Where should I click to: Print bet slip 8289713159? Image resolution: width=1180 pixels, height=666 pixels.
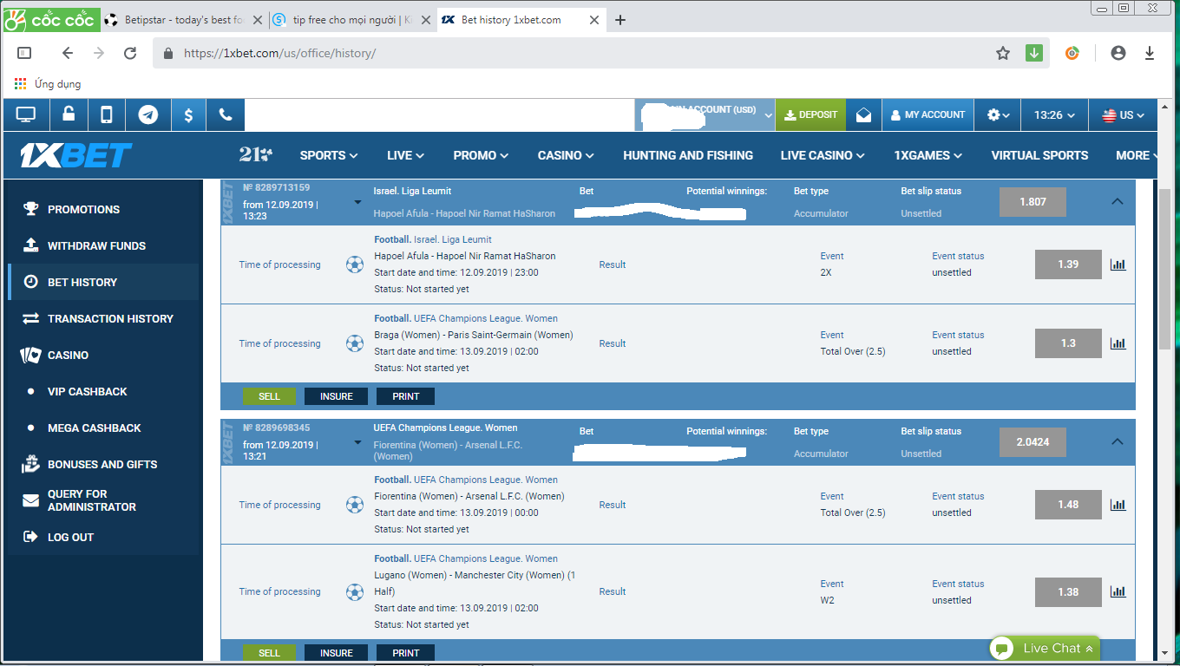tap(405, 396)
